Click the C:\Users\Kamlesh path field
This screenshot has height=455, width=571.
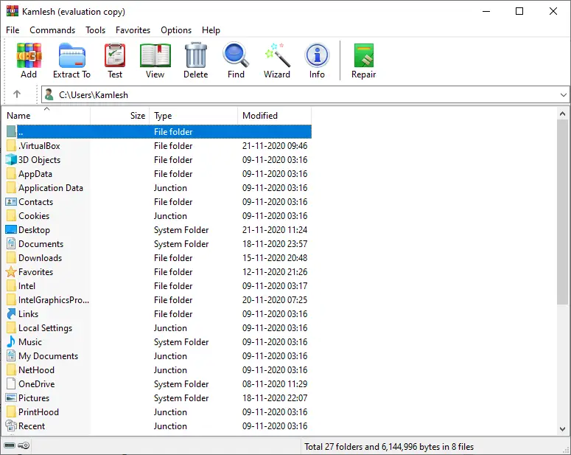click(306, 95)
